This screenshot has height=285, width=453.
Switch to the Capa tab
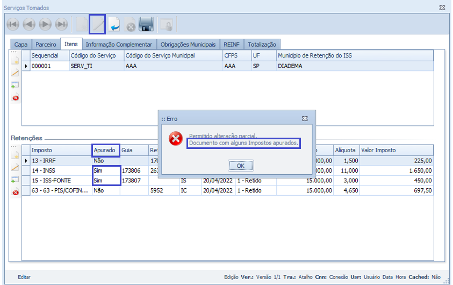21,44
